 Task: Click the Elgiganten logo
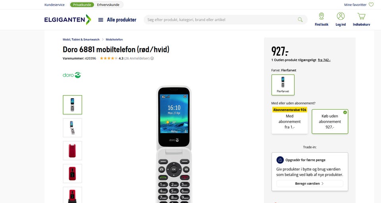tap(67, 19)
